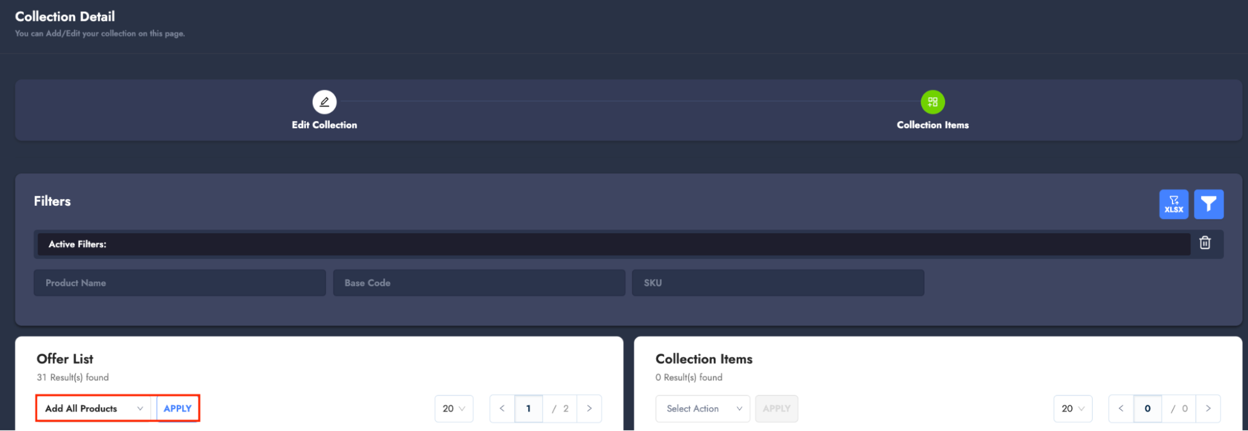Expand the Offer List page size dropdown
This screenshot has width=1248, height=431.
[x=454, y=409]
